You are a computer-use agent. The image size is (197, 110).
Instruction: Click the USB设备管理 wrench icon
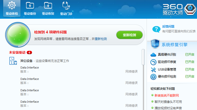153,70
